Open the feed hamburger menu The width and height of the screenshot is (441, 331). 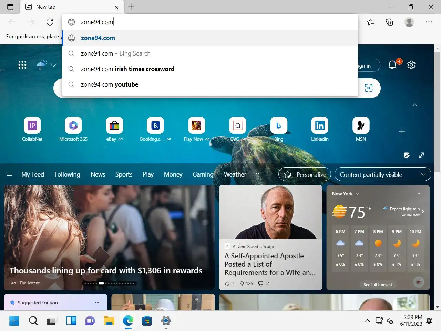click(x=9, y=174)
